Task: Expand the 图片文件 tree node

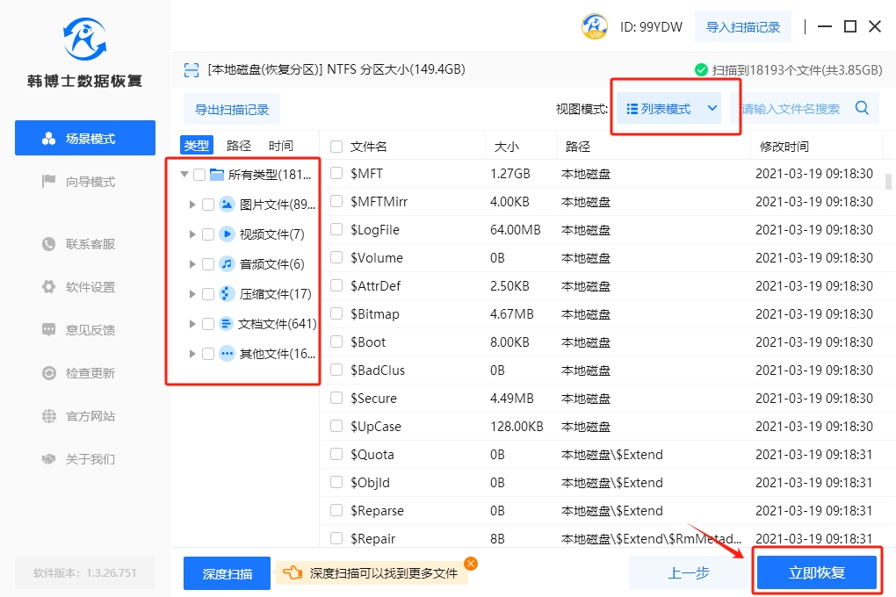Action: [192, 205]
